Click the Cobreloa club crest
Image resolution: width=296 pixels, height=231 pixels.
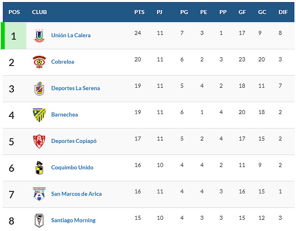point(39,62)
